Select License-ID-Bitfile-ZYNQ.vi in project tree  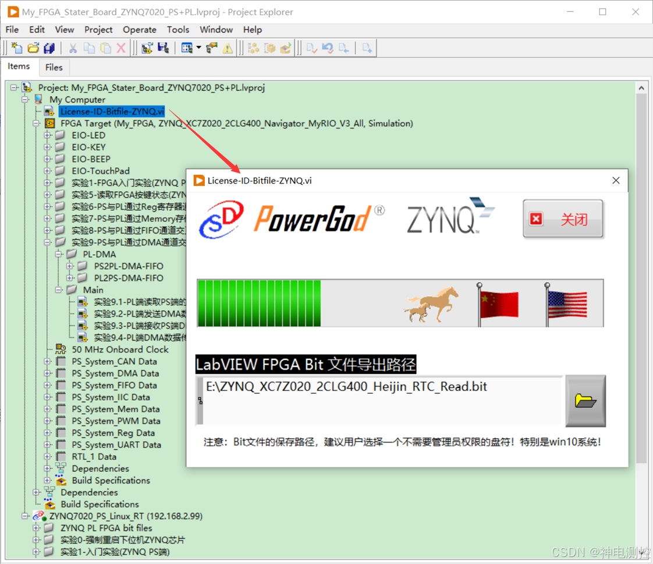112,111
